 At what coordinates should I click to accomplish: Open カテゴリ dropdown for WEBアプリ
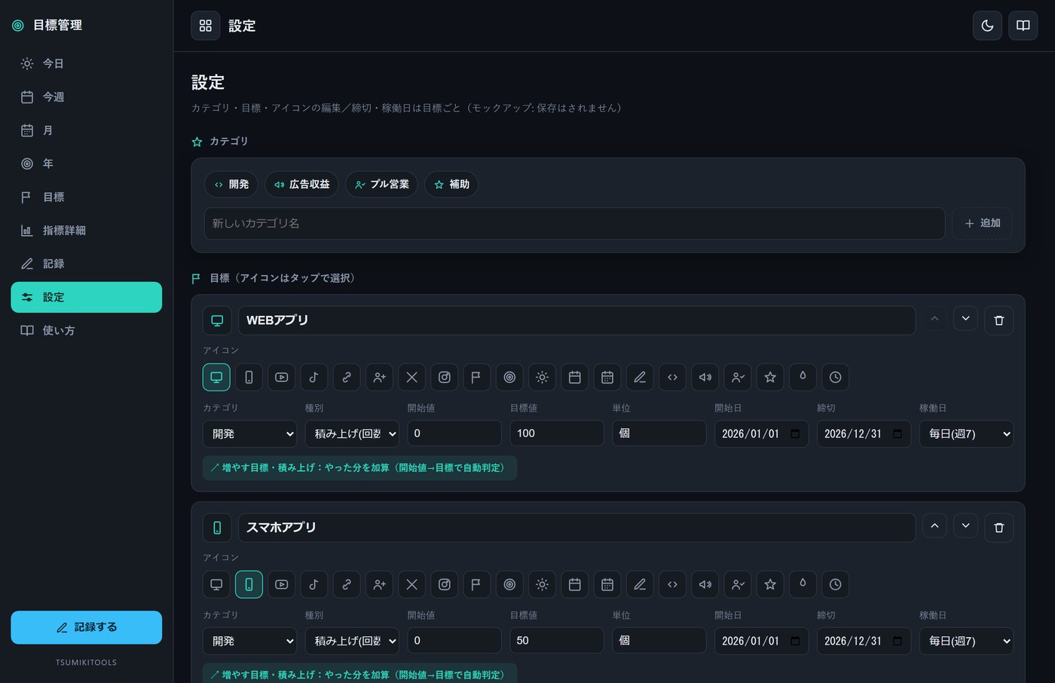pyautogui.click(x=249, y=433)
